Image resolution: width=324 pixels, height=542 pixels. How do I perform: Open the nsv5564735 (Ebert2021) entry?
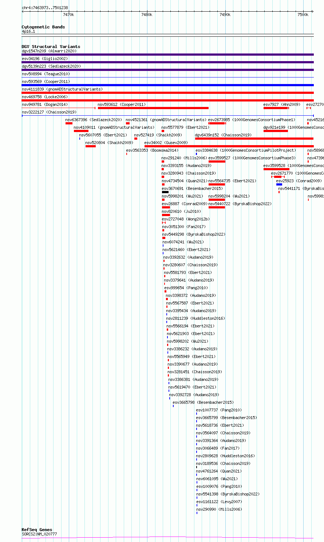pos(232,181)
